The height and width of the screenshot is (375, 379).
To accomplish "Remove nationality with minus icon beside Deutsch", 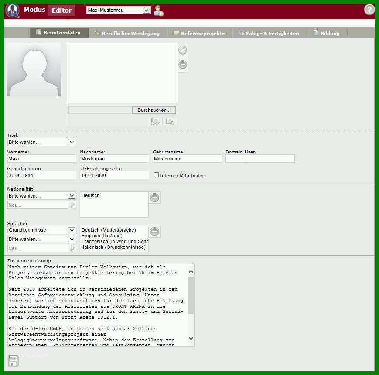I will (155, 198).
